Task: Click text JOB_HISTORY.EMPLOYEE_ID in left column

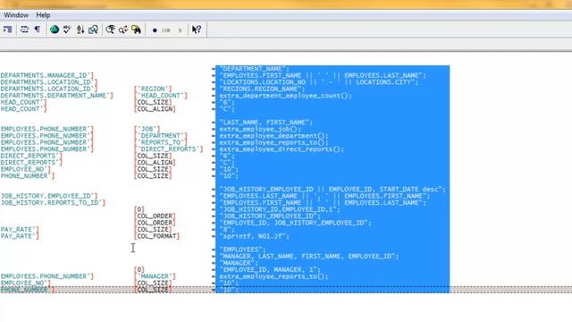Action: click(46, 196)
